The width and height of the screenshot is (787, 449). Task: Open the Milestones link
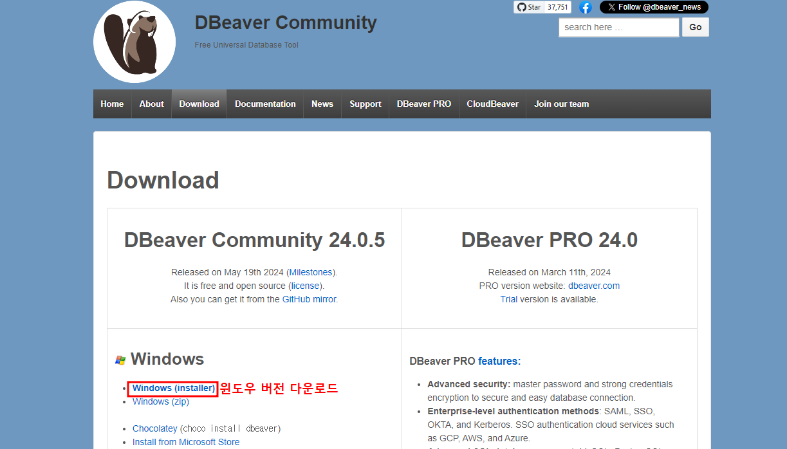tap(311, 272)
